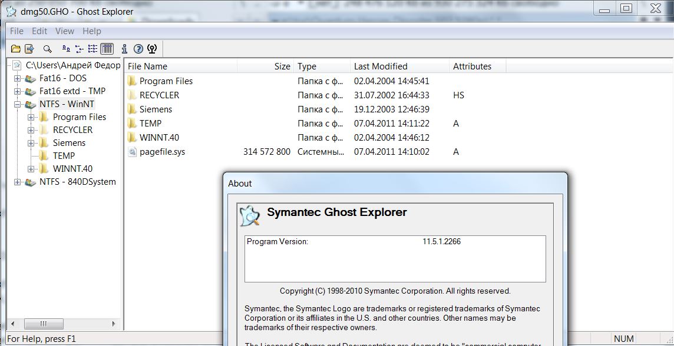This screenshot has height=346, width=674.
Task: Expand the Fat16 - DOS partition
Action: 17,79
